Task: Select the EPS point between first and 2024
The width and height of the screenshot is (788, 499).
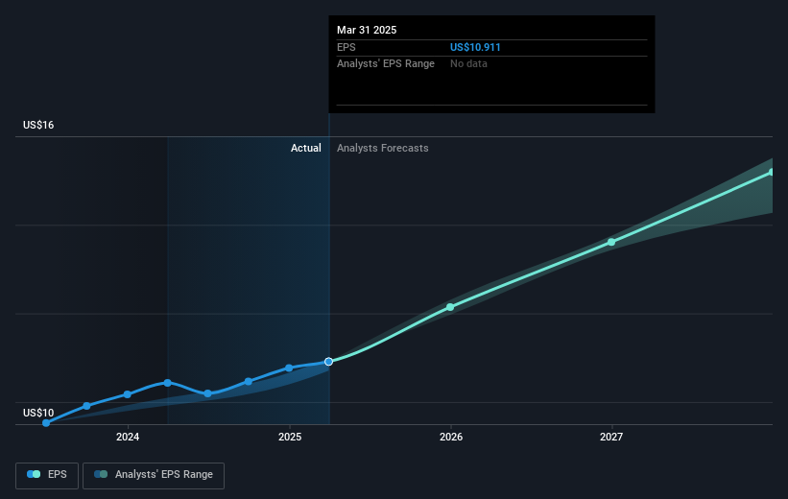Action: (x=86, y=406)
